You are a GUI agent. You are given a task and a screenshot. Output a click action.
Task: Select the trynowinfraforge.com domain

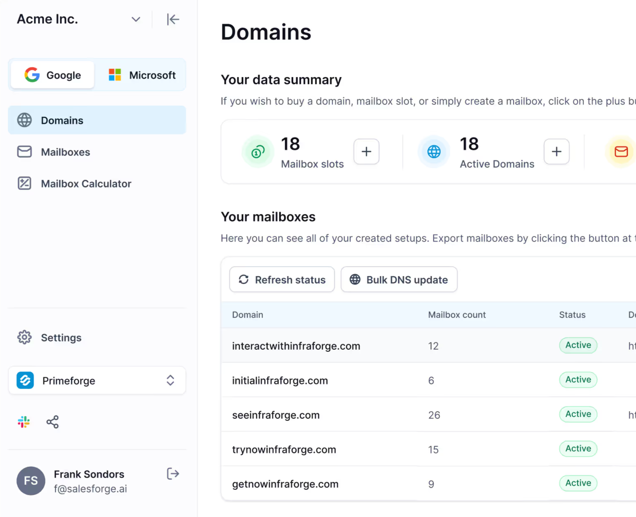pos(284,449)
